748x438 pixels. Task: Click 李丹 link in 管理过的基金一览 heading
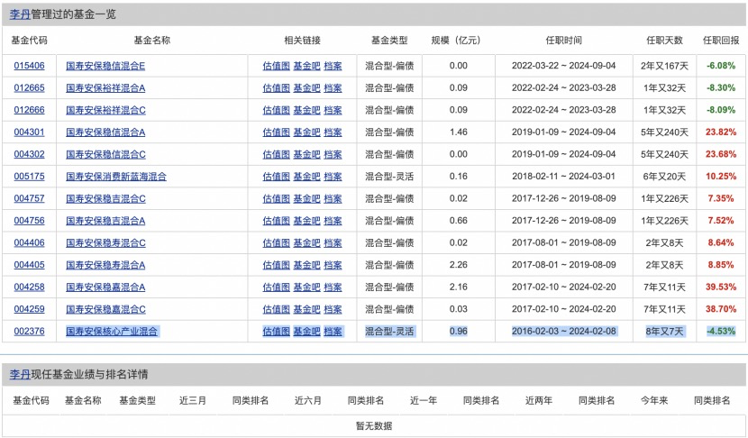pyautogui.click(x=19, y=14)
